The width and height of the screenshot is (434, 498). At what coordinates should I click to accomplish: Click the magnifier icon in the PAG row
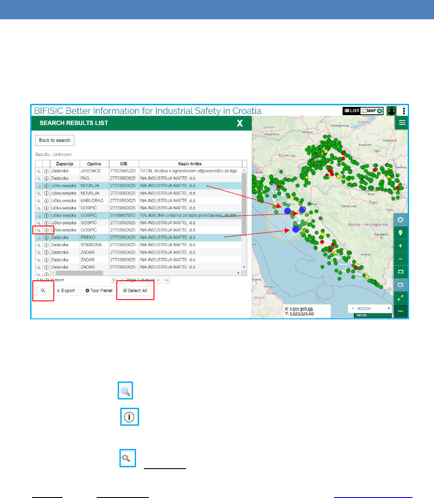click(x=38, y=179)
